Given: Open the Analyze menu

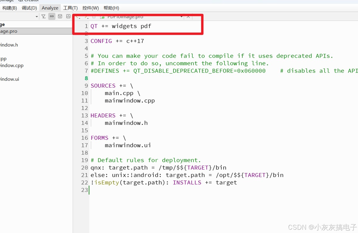Looking at the screenshot, I should click(x=50, y=8).
